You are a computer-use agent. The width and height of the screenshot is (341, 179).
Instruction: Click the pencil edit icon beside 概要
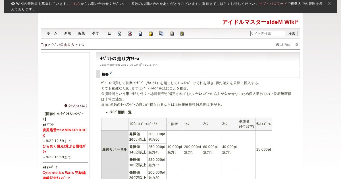(x=111, y=73)
